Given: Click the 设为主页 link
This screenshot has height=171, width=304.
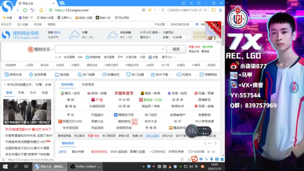Looking at the screenshot, I should click(x=6, y=24).
